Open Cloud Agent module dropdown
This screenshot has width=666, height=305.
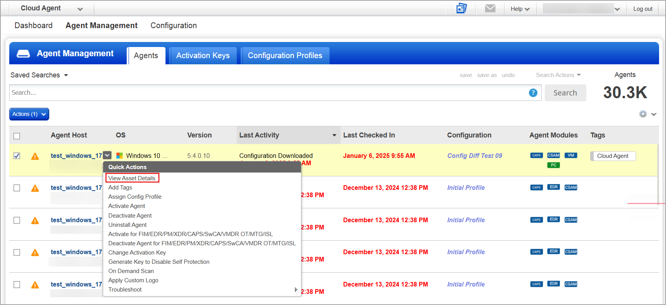coord(52,8)
